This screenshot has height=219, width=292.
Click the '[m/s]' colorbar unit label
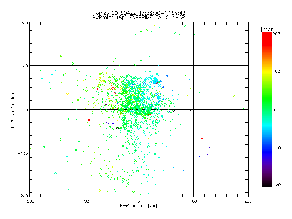click(x=268, y=29)
